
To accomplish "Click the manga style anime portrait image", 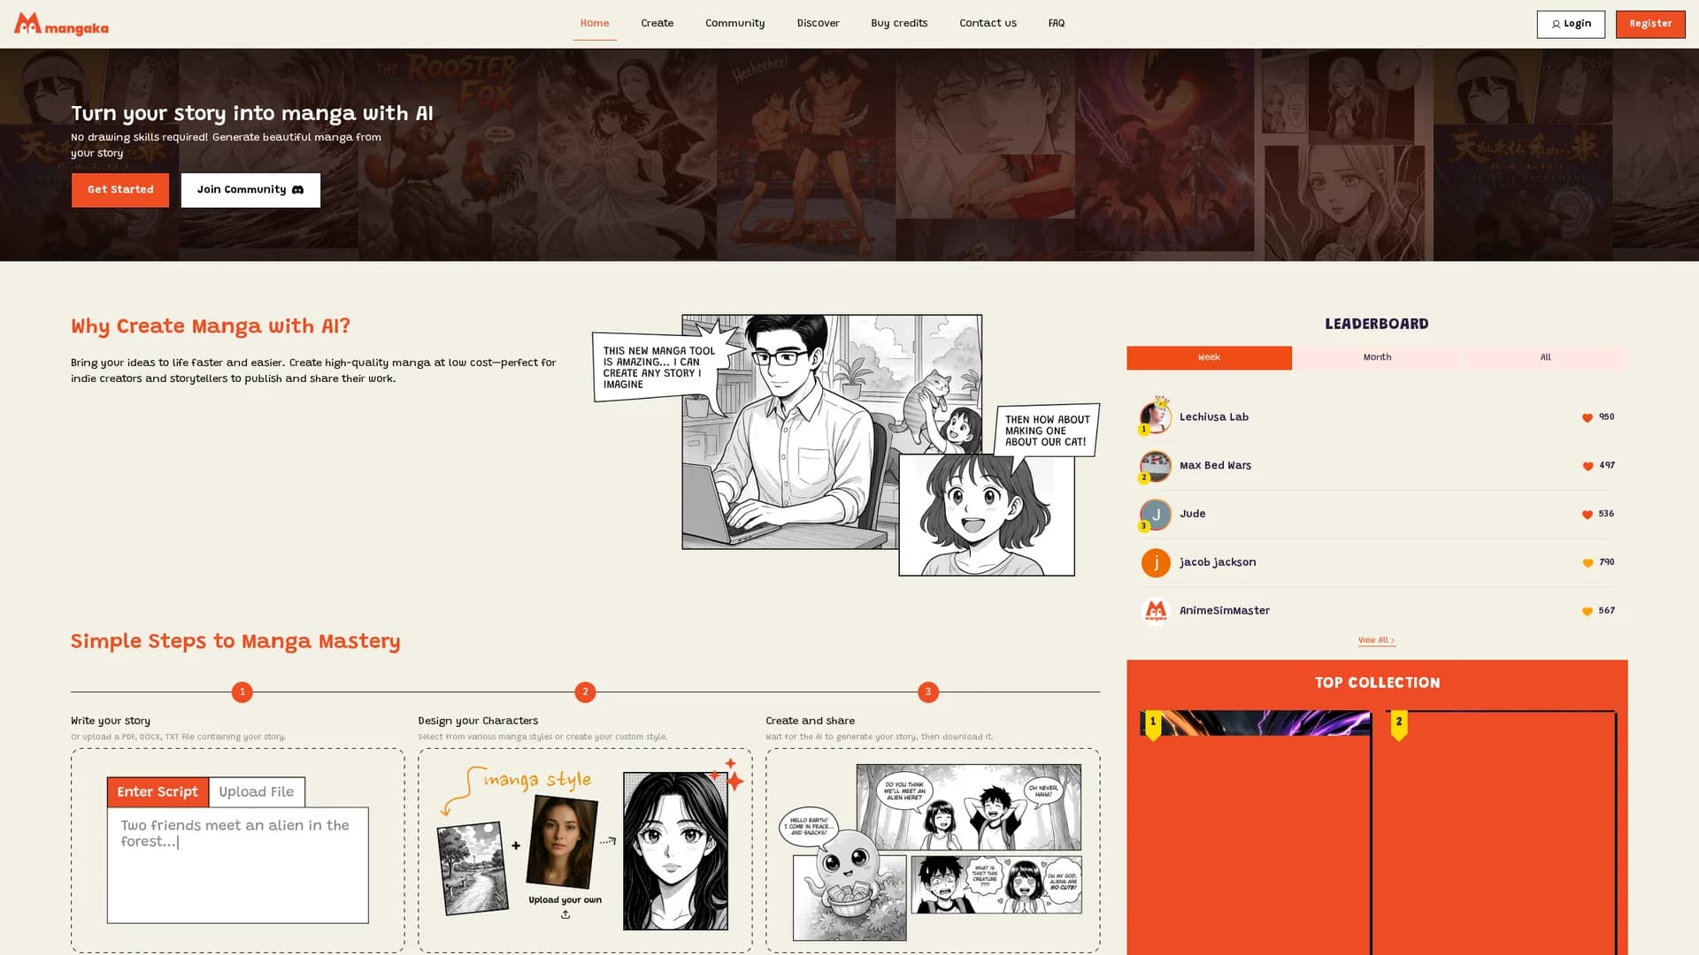I will pyautogui.click(x=675, y=851).
